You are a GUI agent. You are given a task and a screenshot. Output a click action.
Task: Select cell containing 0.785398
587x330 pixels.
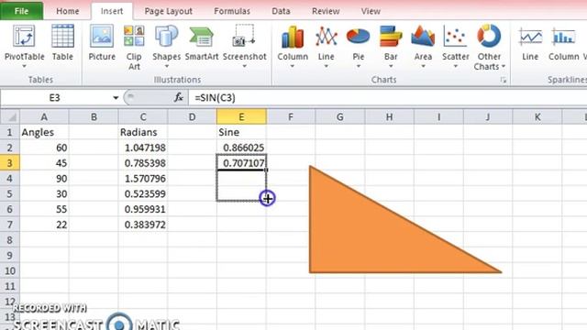tap(143, 163)
